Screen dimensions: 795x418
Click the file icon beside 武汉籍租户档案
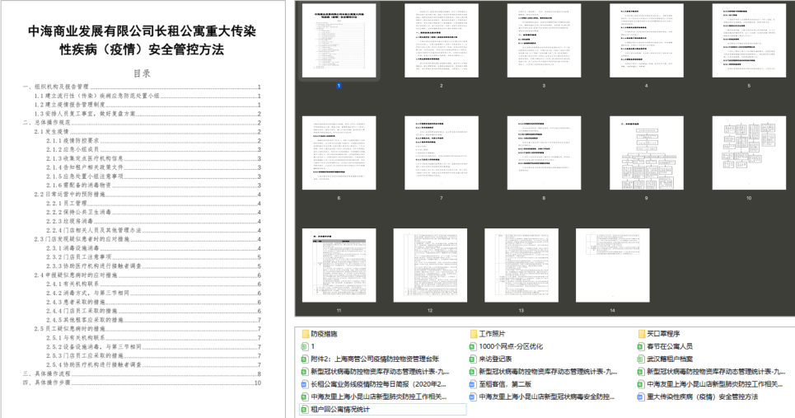(642, 359)
